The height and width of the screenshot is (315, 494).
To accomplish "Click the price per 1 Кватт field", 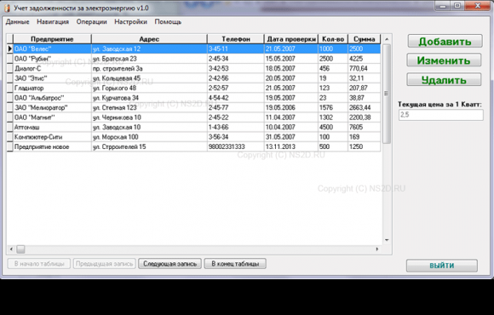I will [440, 115].
